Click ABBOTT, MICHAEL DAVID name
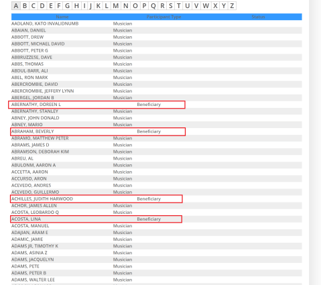 click(38, 44)
